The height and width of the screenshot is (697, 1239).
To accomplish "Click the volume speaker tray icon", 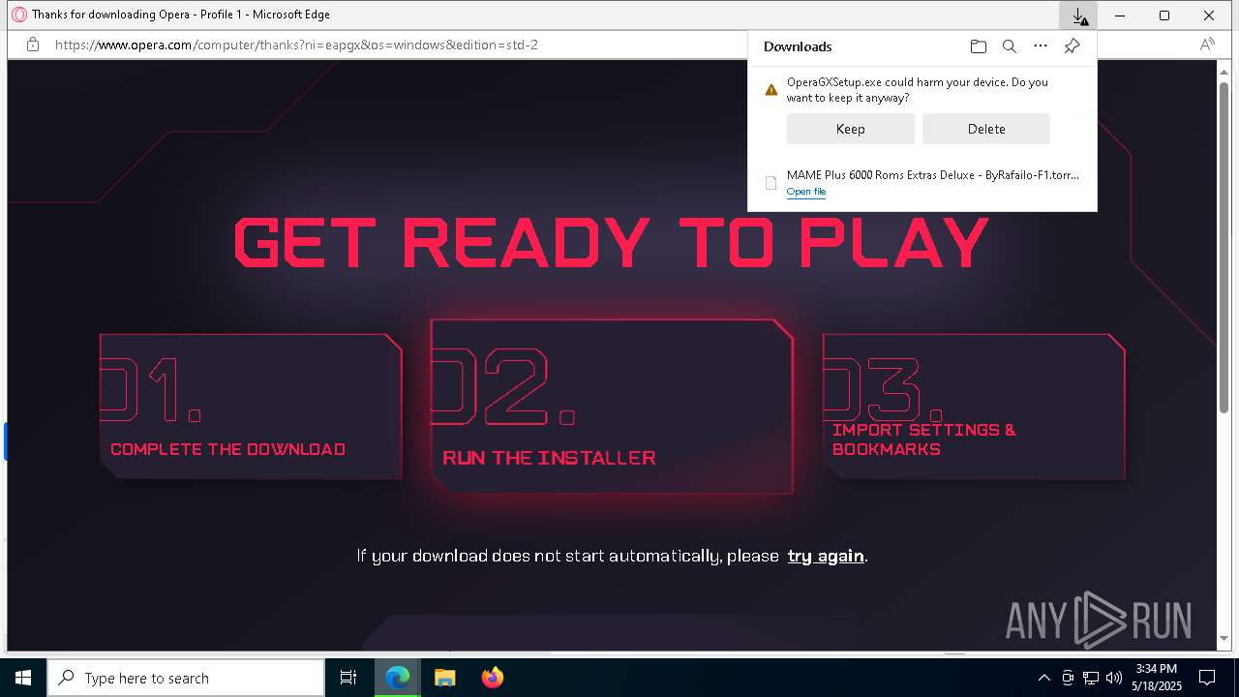I will point(1114,678).
